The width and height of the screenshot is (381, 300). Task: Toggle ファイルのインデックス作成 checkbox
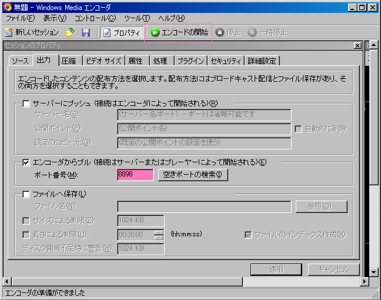coord(248,235)
